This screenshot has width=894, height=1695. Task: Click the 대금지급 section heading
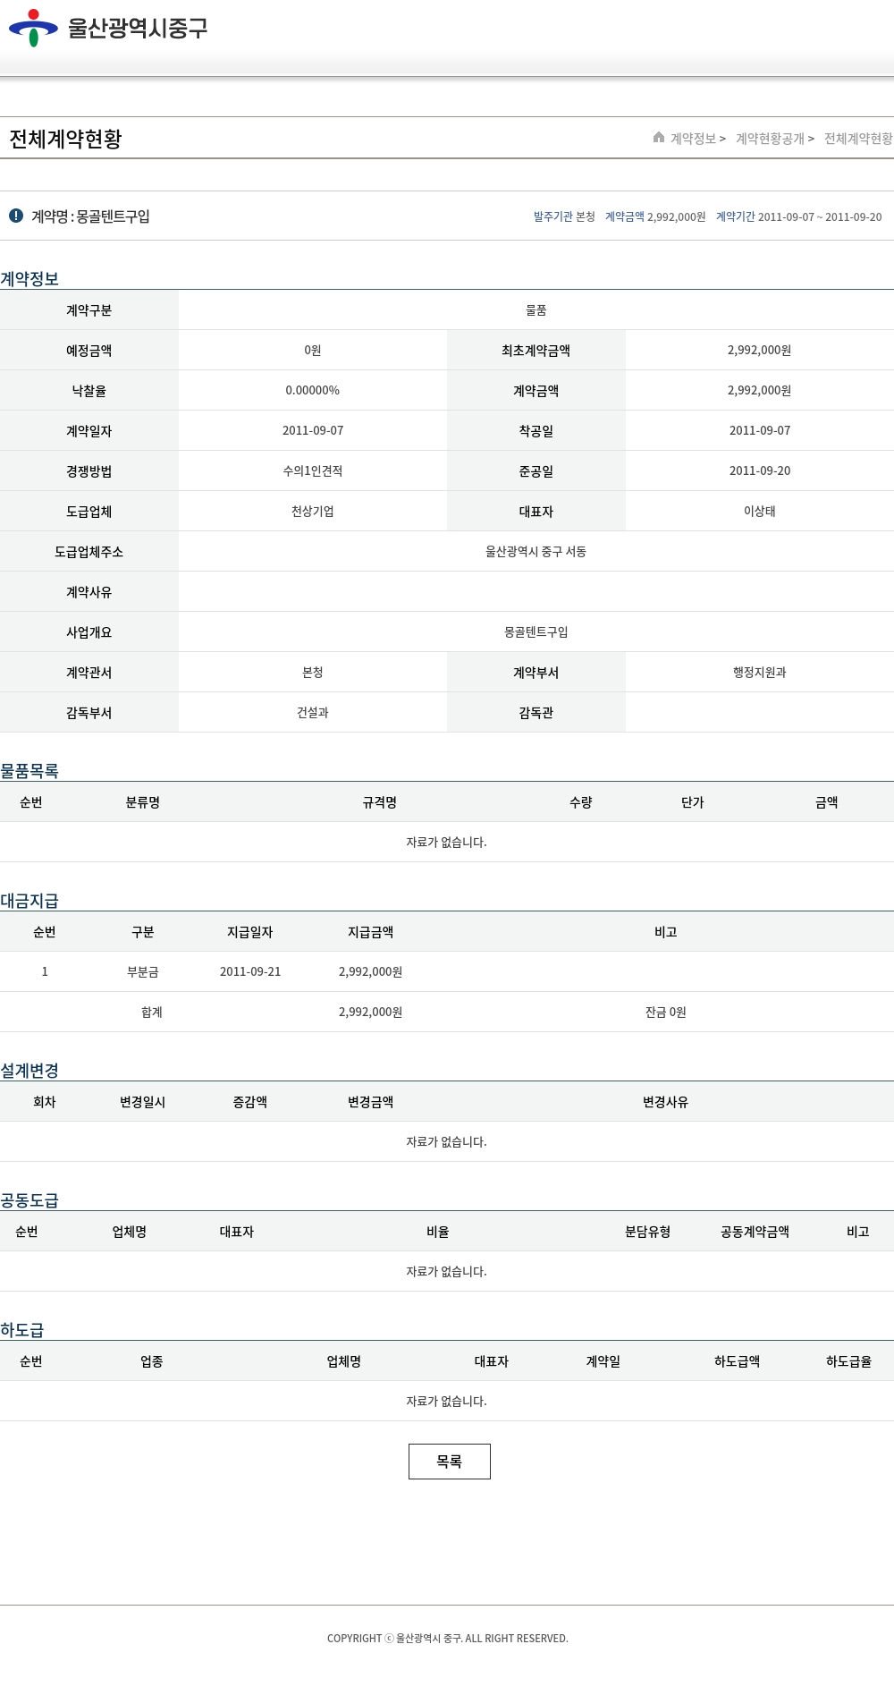coord(30,900)
